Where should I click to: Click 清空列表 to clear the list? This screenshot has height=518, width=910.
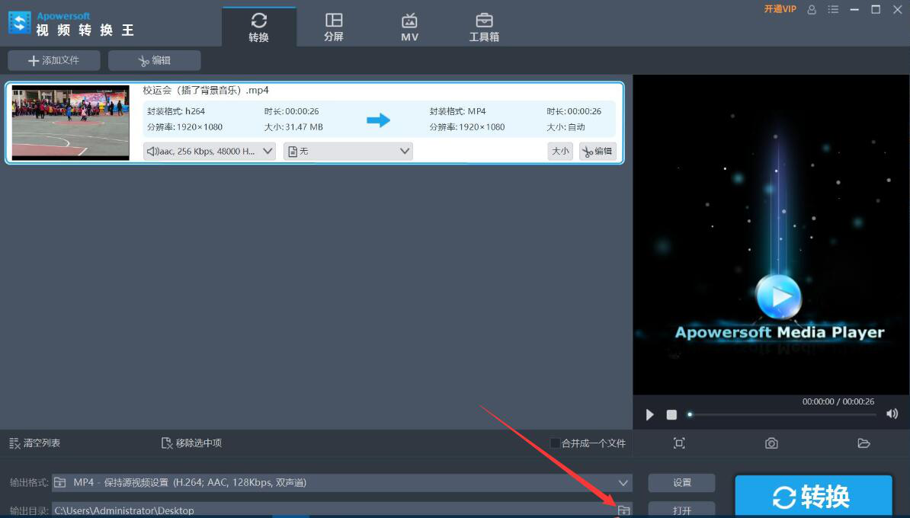[35, 443]
